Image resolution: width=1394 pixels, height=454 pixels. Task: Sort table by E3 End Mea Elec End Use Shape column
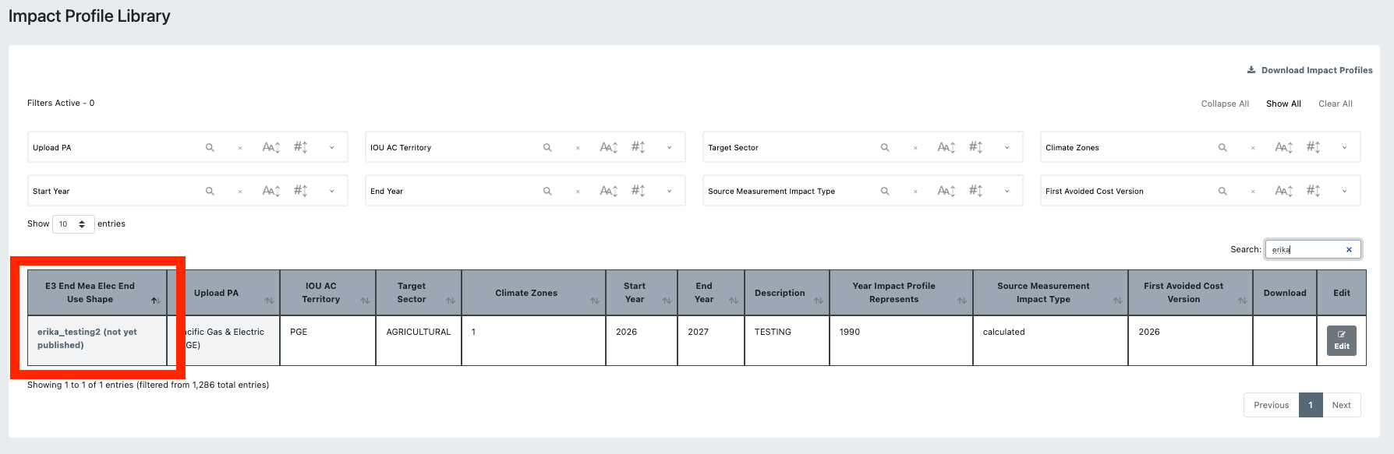click(97, 293)
